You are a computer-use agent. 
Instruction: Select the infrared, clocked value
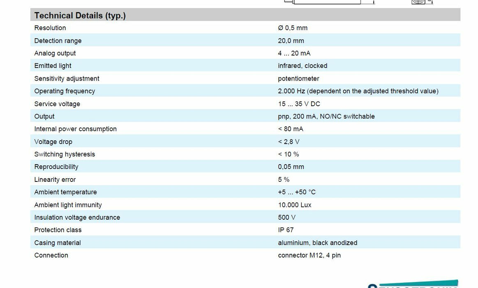(x=303, y=66)
